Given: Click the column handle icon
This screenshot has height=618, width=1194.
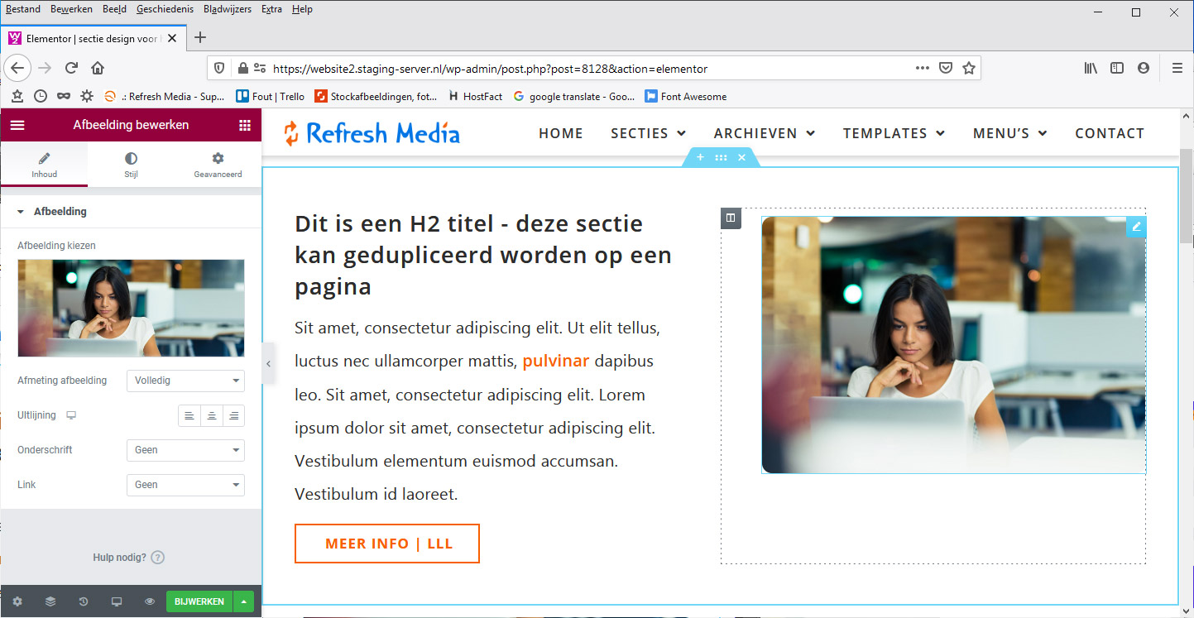Looking at the screenshot, I should coord(731,218).
